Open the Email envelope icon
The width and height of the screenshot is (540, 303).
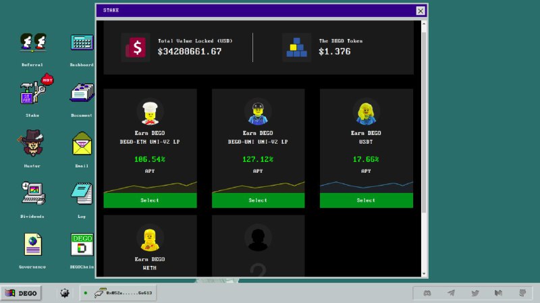82,143
